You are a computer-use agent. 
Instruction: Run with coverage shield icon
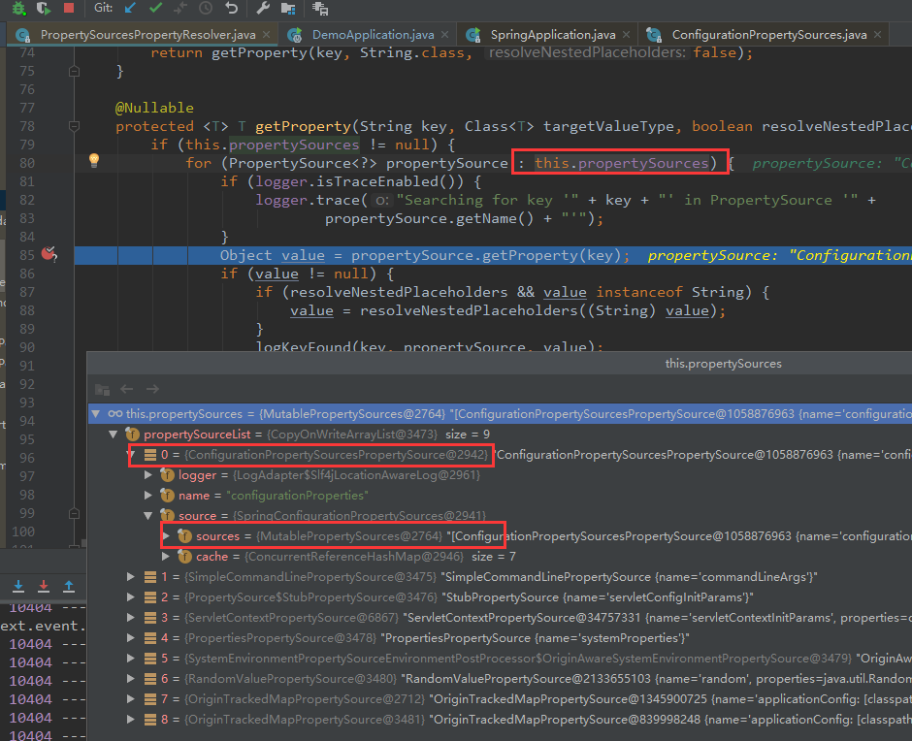[44, 8]
